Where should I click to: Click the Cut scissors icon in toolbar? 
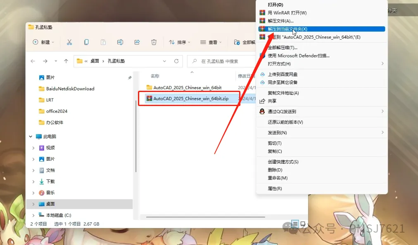click(69, 42)
